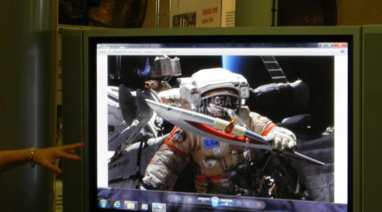Click the actual size fit button
Image resolution: width=382 pixels, height=212 pixels.
click(190, 200)
